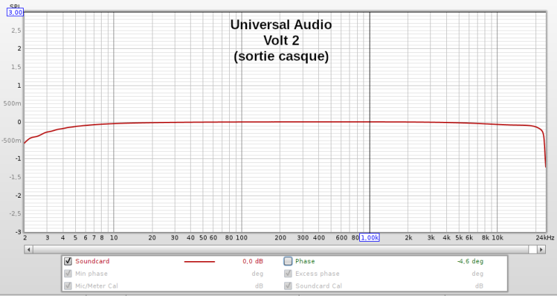
Task: Click the -500m label on the vertical axis
Action: (11, 141)
